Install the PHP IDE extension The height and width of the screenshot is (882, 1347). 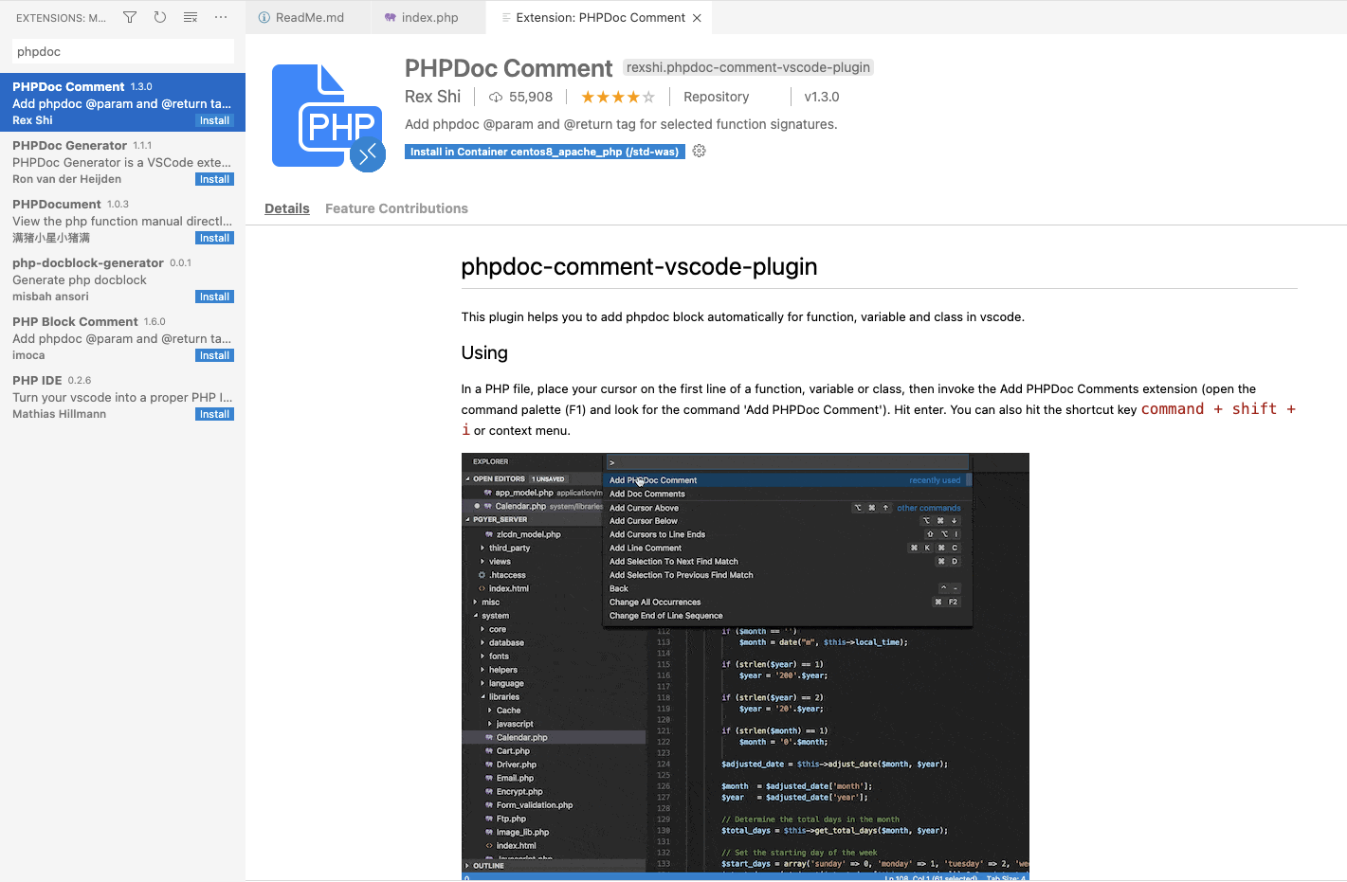tap(214, 414)
